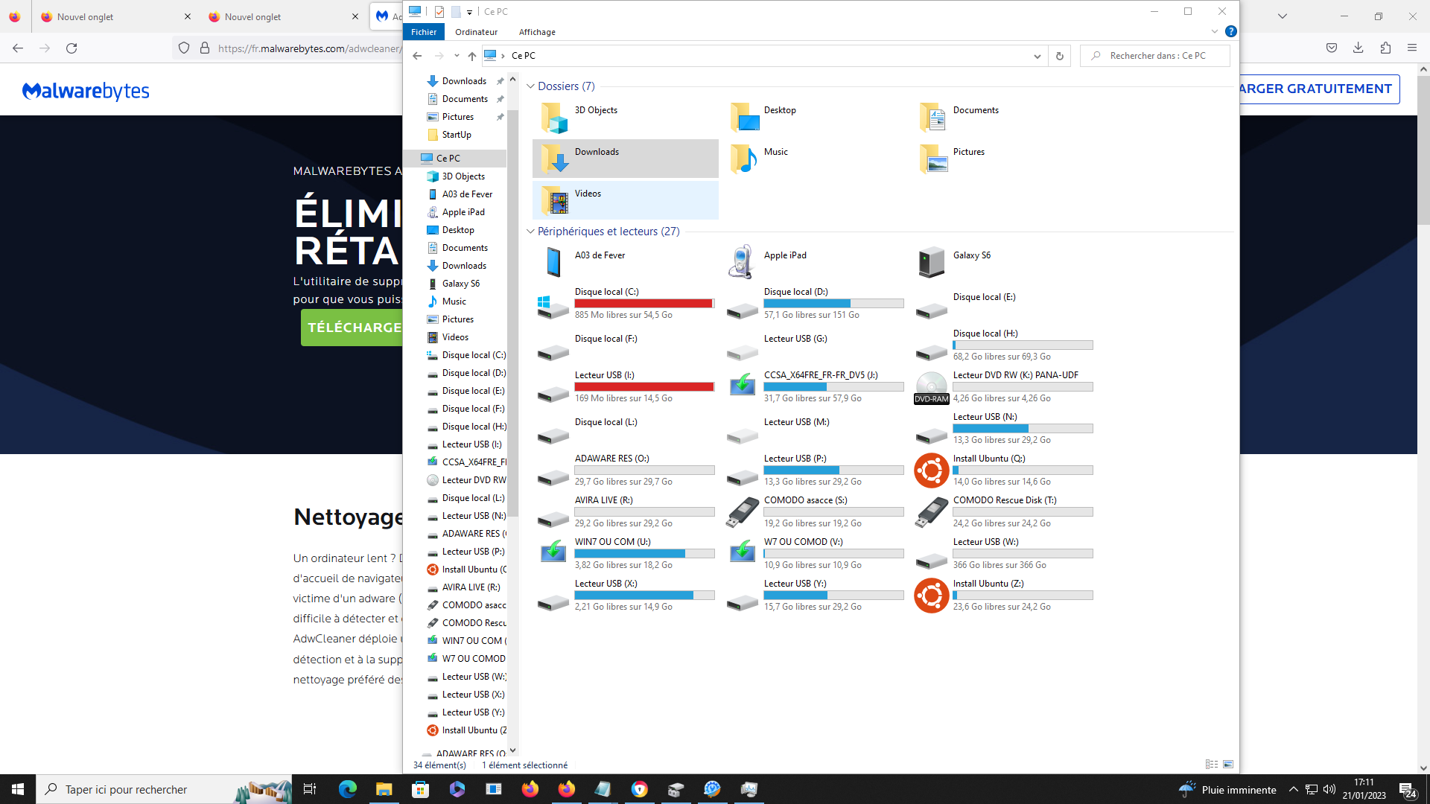
Task: Select Ce PC in navigation tree
Action: 456,159
